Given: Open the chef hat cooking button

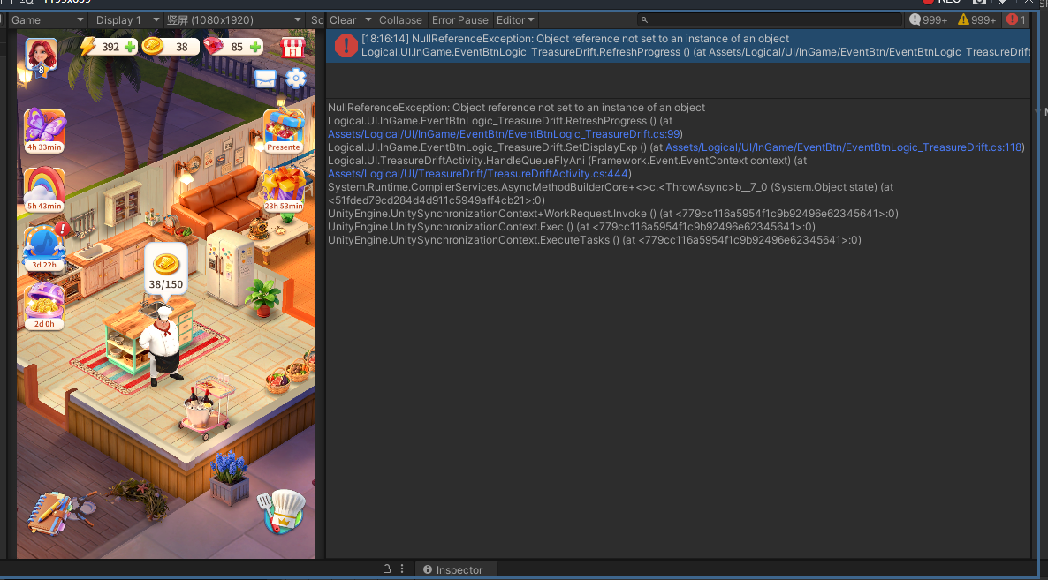Looking at the screenshot, I should click(x=282, y=511).
